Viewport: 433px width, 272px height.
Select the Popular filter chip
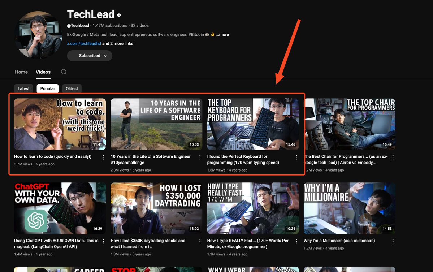tap(48, 88)
